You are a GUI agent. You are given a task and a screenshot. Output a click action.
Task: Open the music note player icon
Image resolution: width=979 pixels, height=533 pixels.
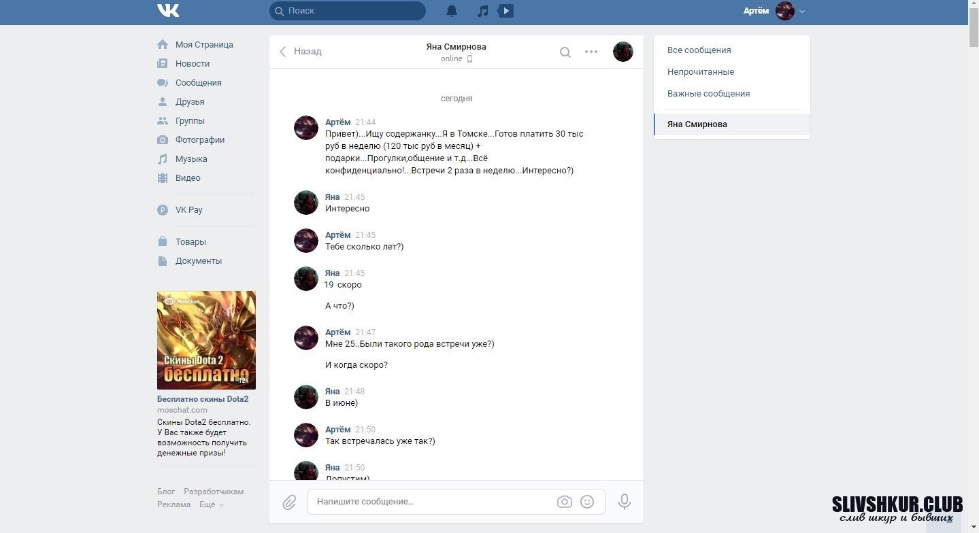pos(482,11)
